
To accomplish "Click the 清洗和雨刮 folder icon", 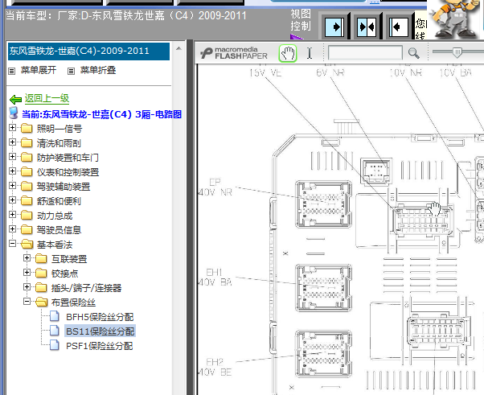I will [x=27, y=142].
